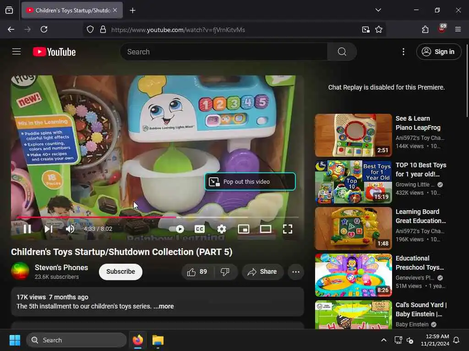This screenshot has height=351, width=469.
Task: Open muted volume tray icon
Action: (410, 340)
